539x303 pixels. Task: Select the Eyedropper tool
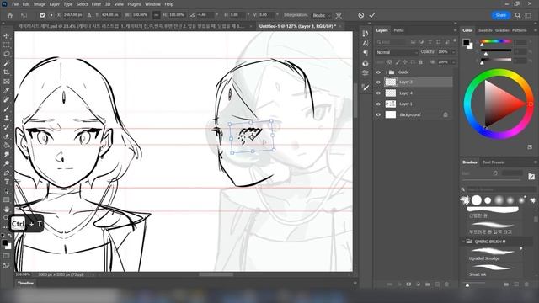6,90
